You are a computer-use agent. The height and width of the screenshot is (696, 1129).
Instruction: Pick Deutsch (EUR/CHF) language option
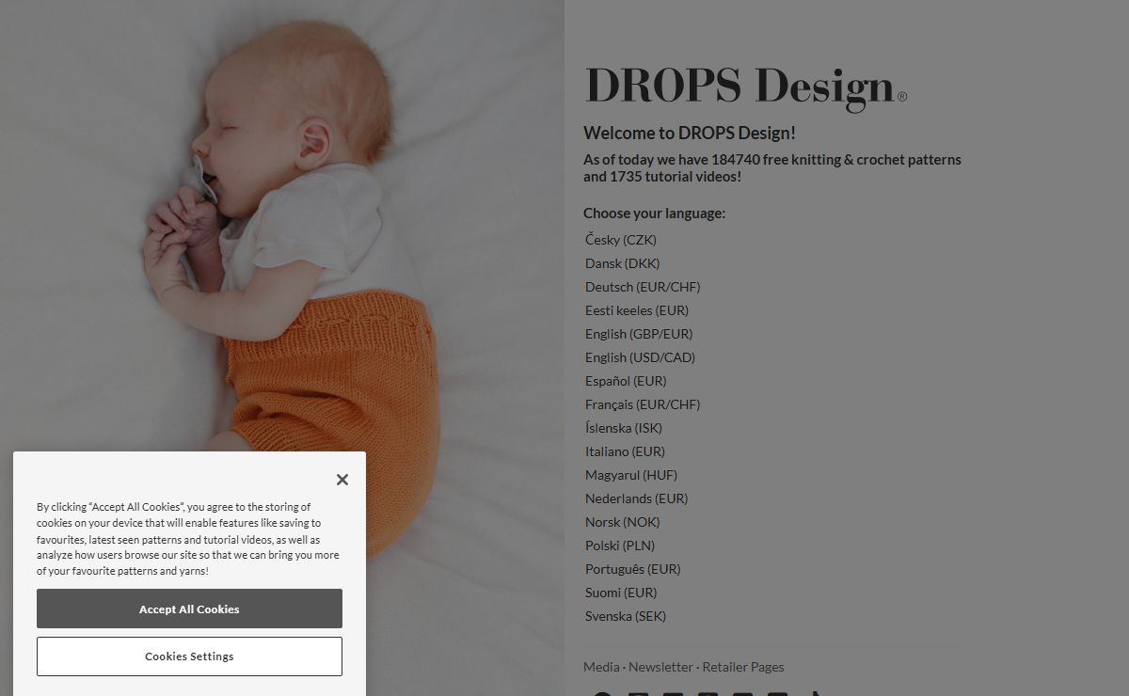[x=643, y=287]
